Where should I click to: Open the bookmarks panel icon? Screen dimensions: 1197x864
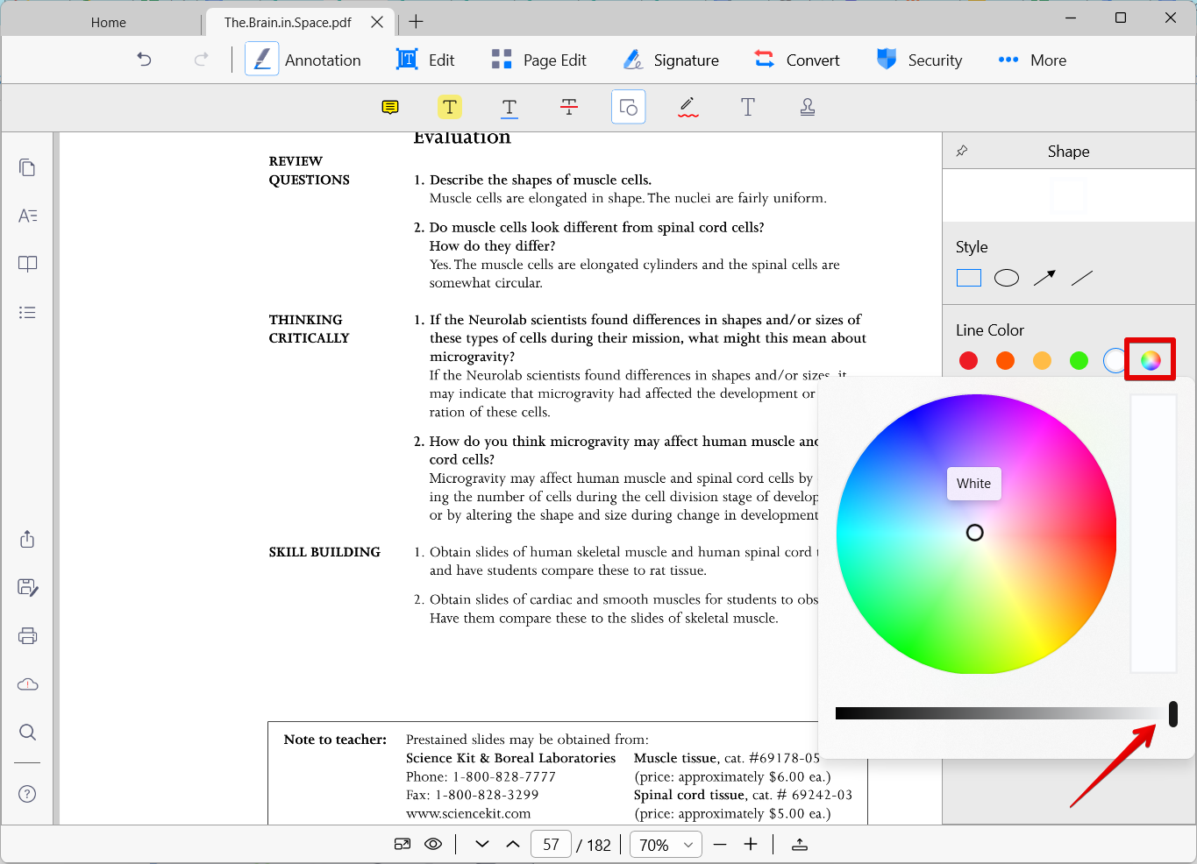click(x=28, y=264)
